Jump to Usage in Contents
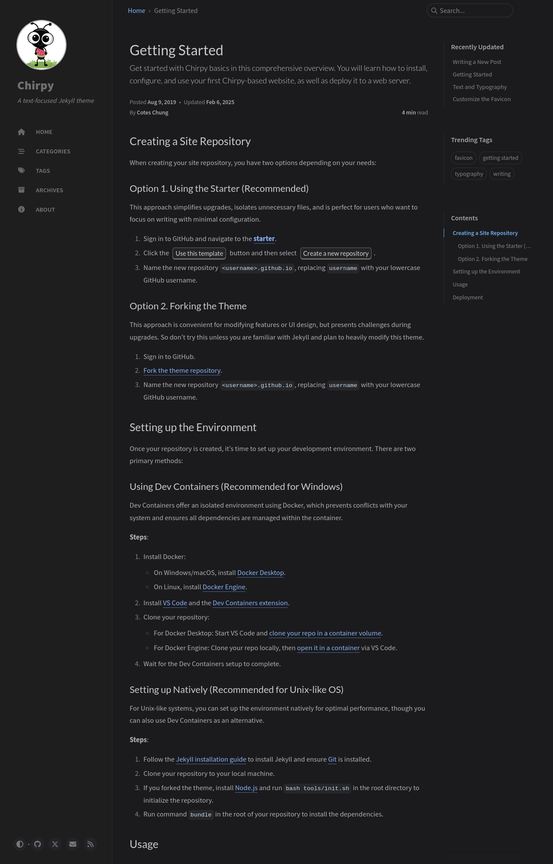 (x=460, y=284)
